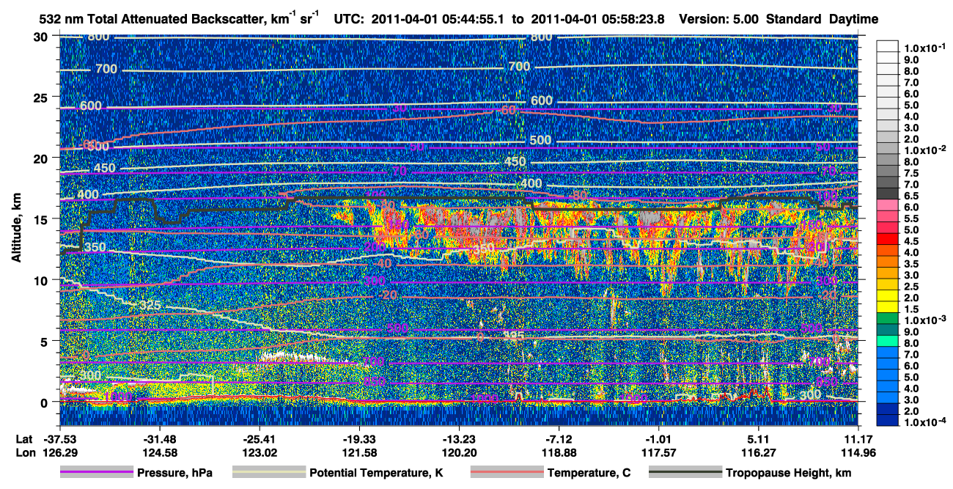Viewport: 953px width, 489px height.
Task: Click longitude value '120.20'
Action: click(459, 452)
